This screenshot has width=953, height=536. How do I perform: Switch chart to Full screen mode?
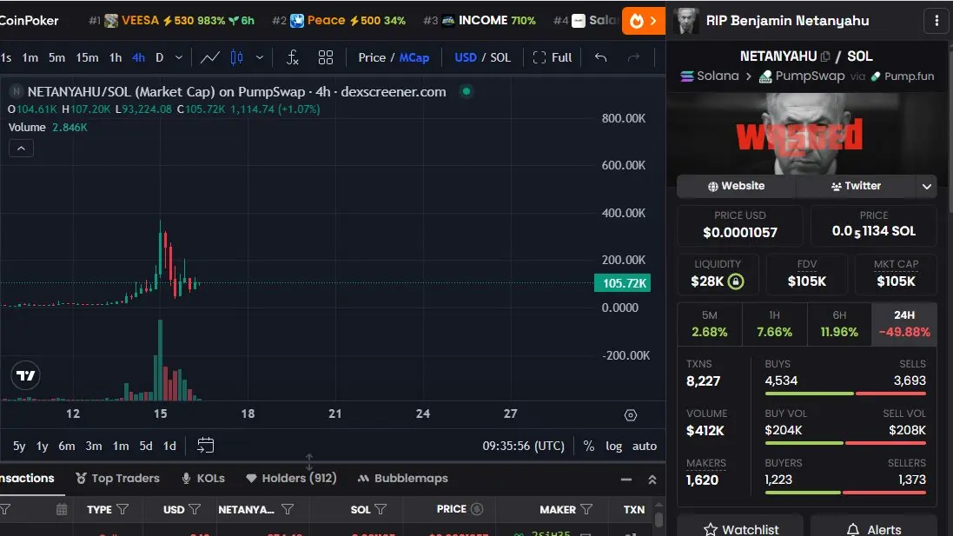click(x=552, y=57)
